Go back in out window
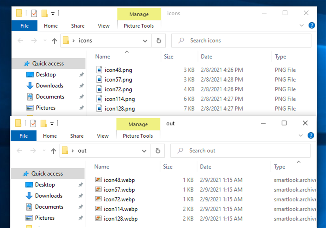The width and height of the screenshot is (326, 228). coord(19,150)
